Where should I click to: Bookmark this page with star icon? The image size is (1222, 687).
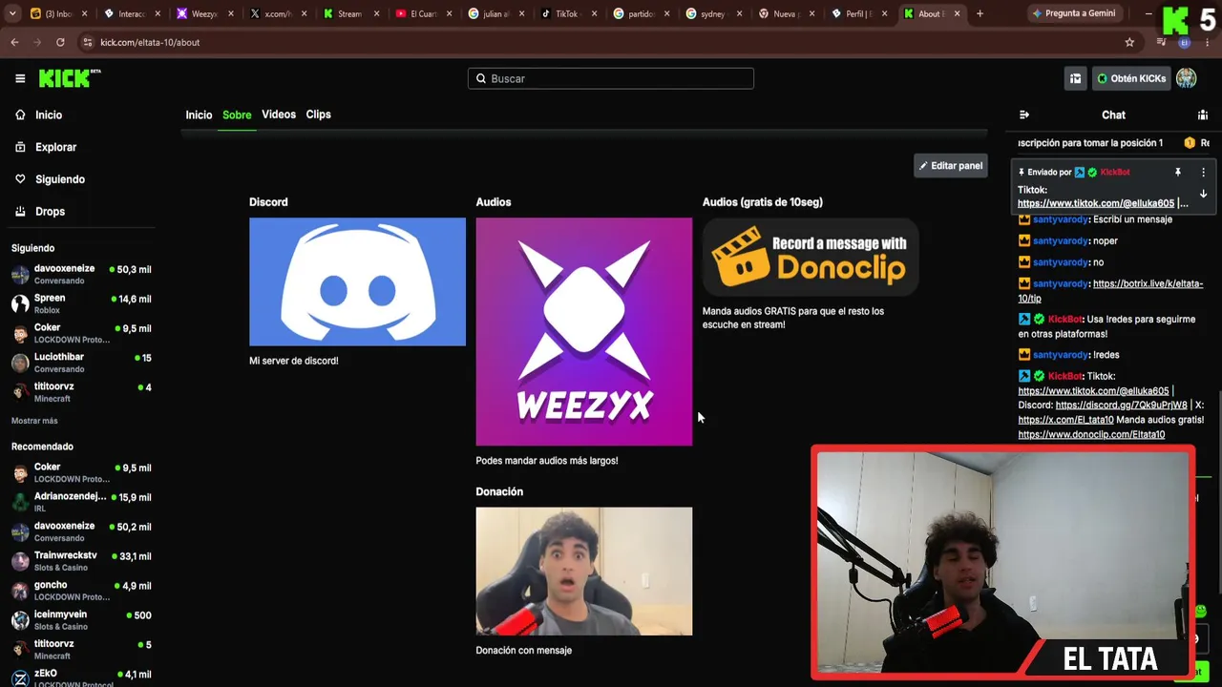tap(1129, 42)
